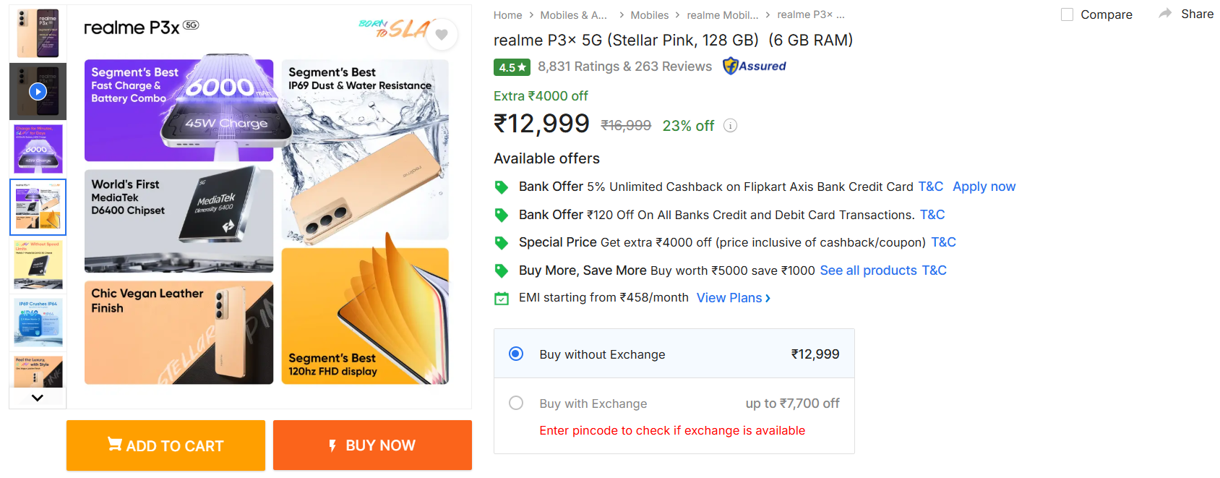The height and width of the screenshot is (478, 1220).
Task: Play the product video thumbnail
Action: tap(38, 91)
